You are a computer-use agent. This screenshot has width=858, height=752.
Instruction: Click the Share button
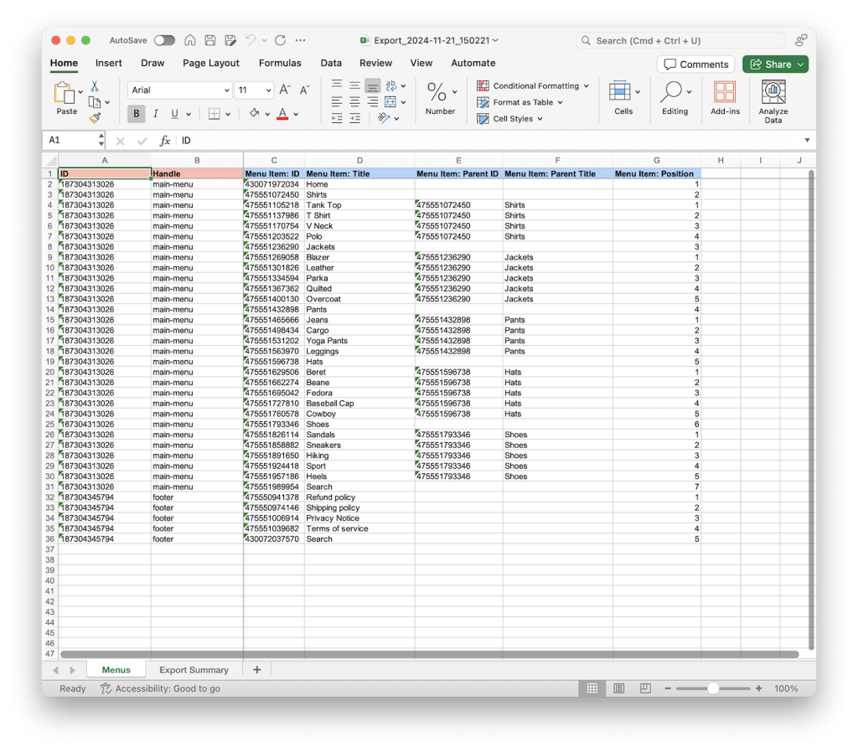(774, 64)
